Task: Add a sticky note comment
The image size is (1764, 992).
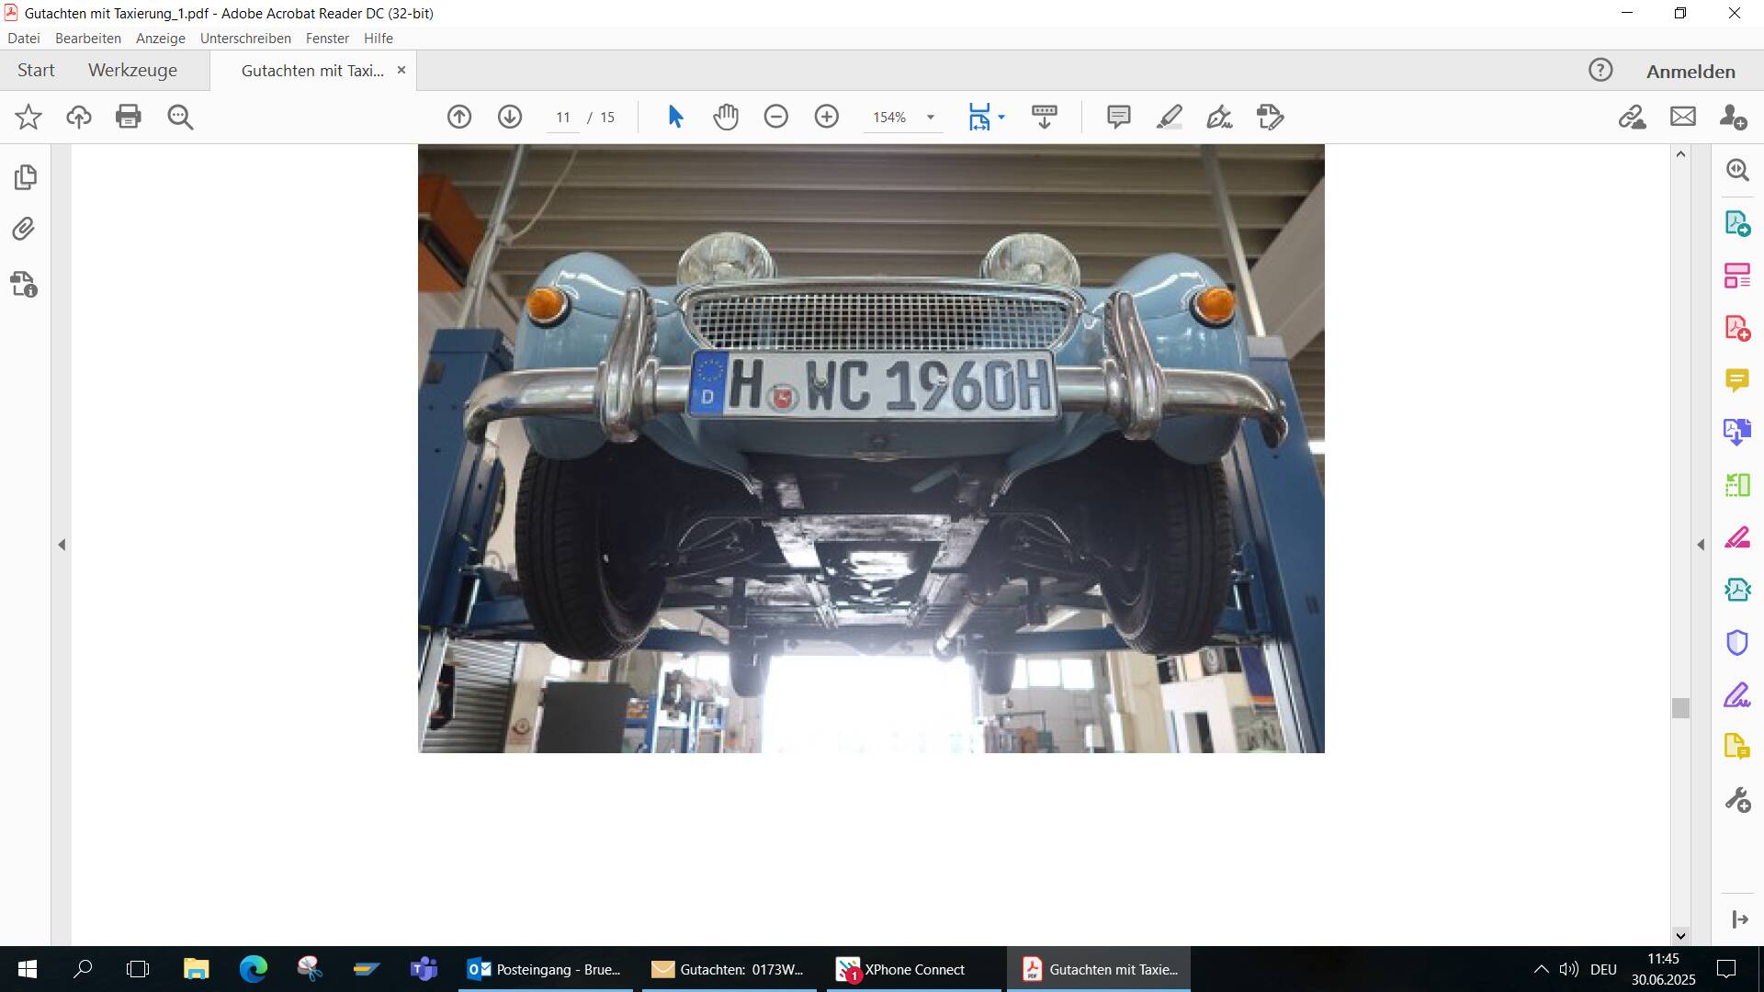Action: pyautogui.click(x=1118, y=117)
